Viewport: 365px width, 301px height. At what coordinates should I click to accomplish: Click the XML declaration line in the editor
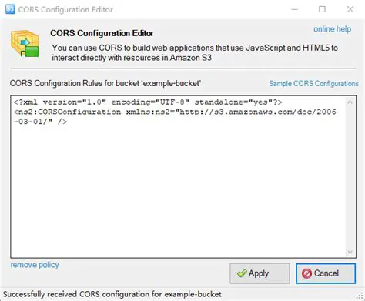point(148,102)
